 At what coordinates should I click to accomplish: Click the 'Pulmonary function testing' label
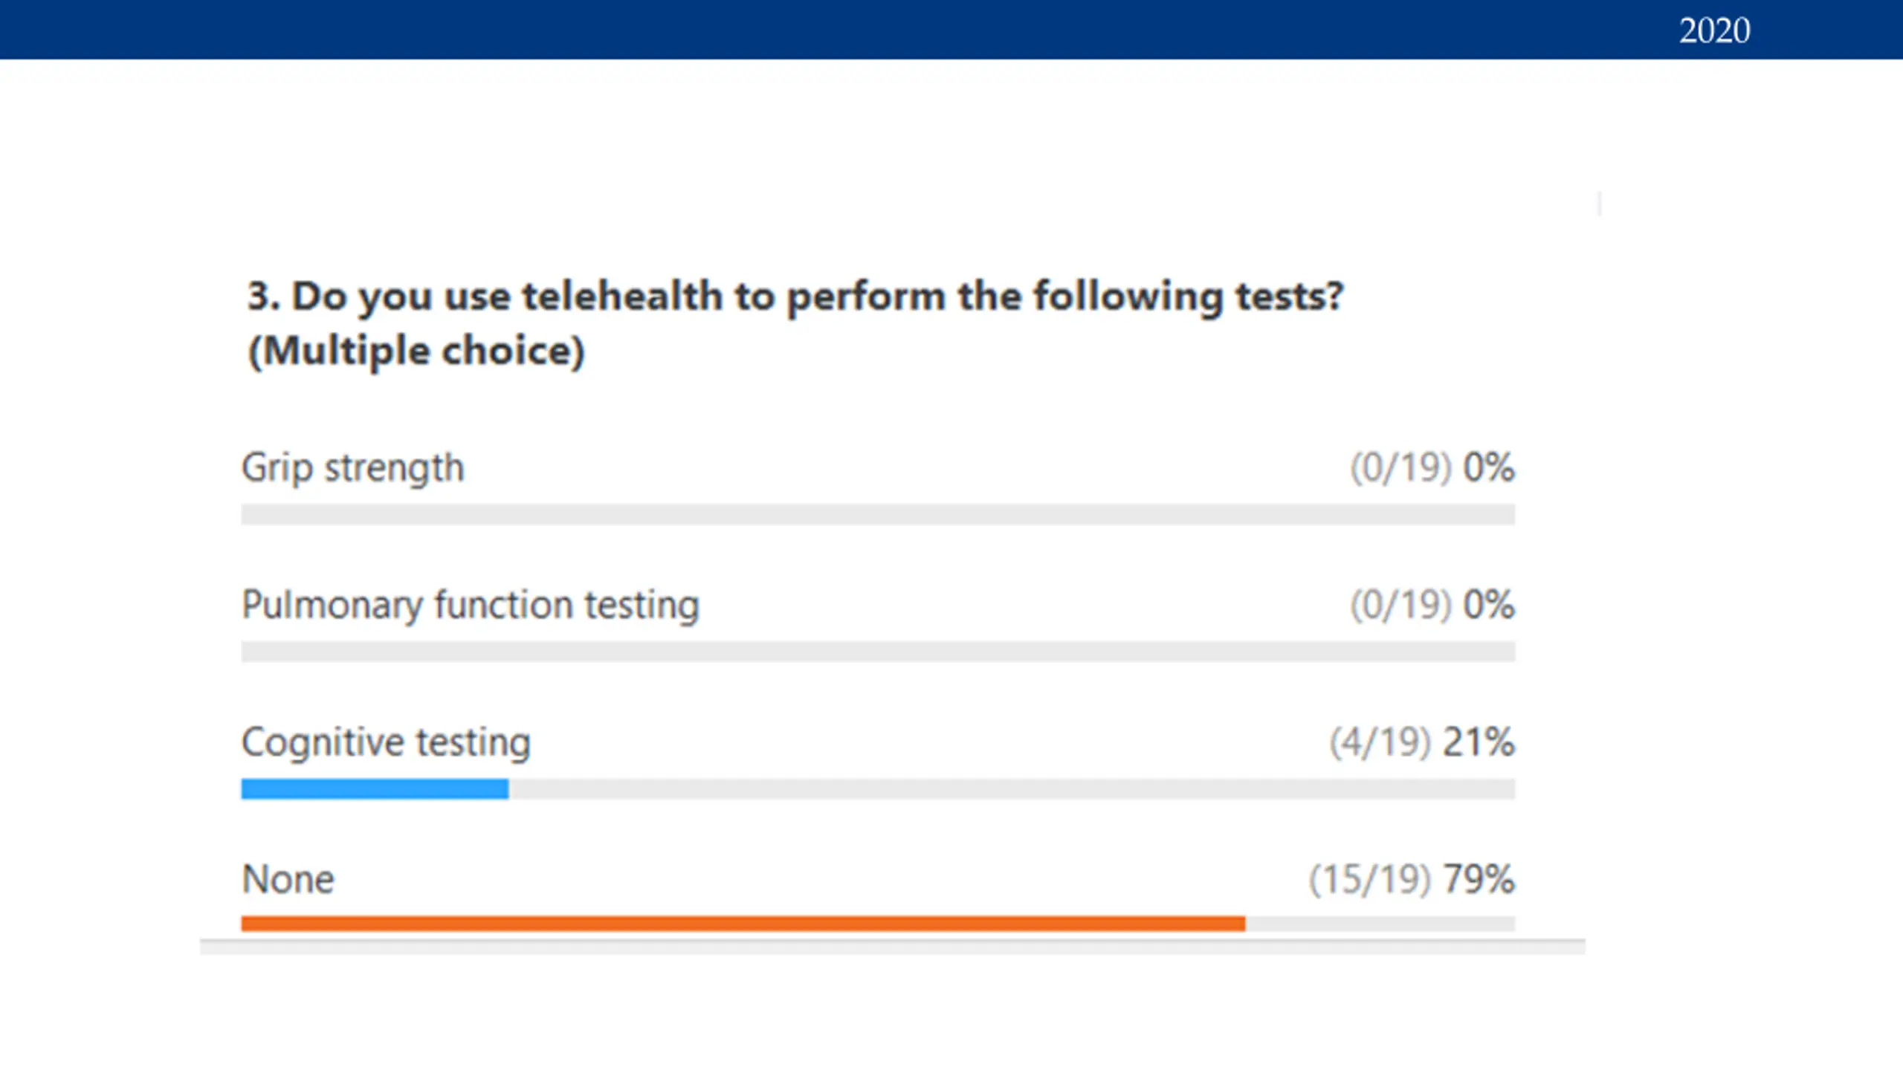[x=471, y=605]
